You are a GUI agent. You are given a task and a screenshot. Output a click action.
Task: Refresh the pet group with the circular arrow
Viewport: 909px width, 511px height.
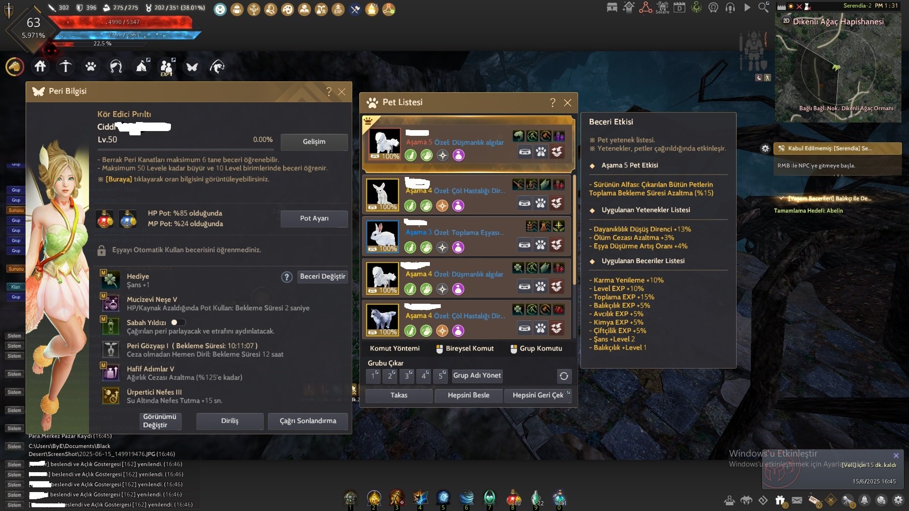564,376
